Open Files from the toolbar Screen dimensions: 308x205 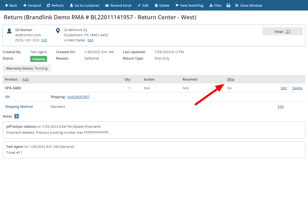tap(211, 5)
